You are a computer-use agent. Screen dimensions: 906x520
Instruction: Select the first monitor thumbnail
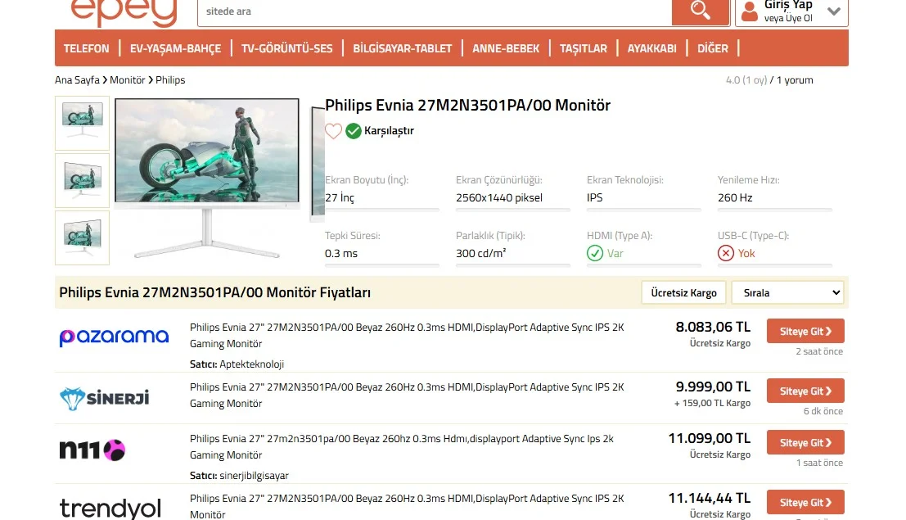click(82, 123)
